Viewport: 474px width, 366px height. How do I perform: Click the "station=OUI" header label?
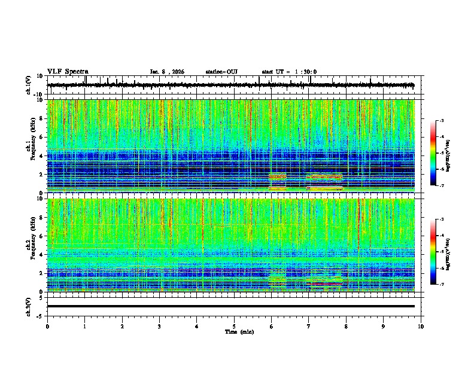click(x=221, y=72)
